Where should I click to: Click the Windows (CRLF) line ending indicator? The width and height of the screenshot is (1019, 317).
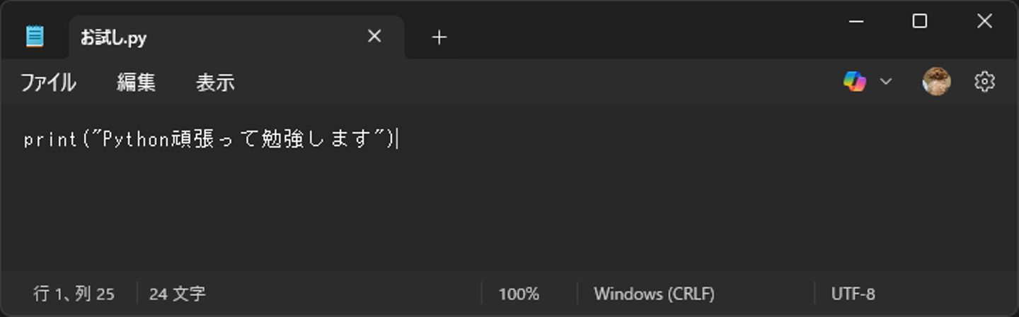(x=654, y=294)
